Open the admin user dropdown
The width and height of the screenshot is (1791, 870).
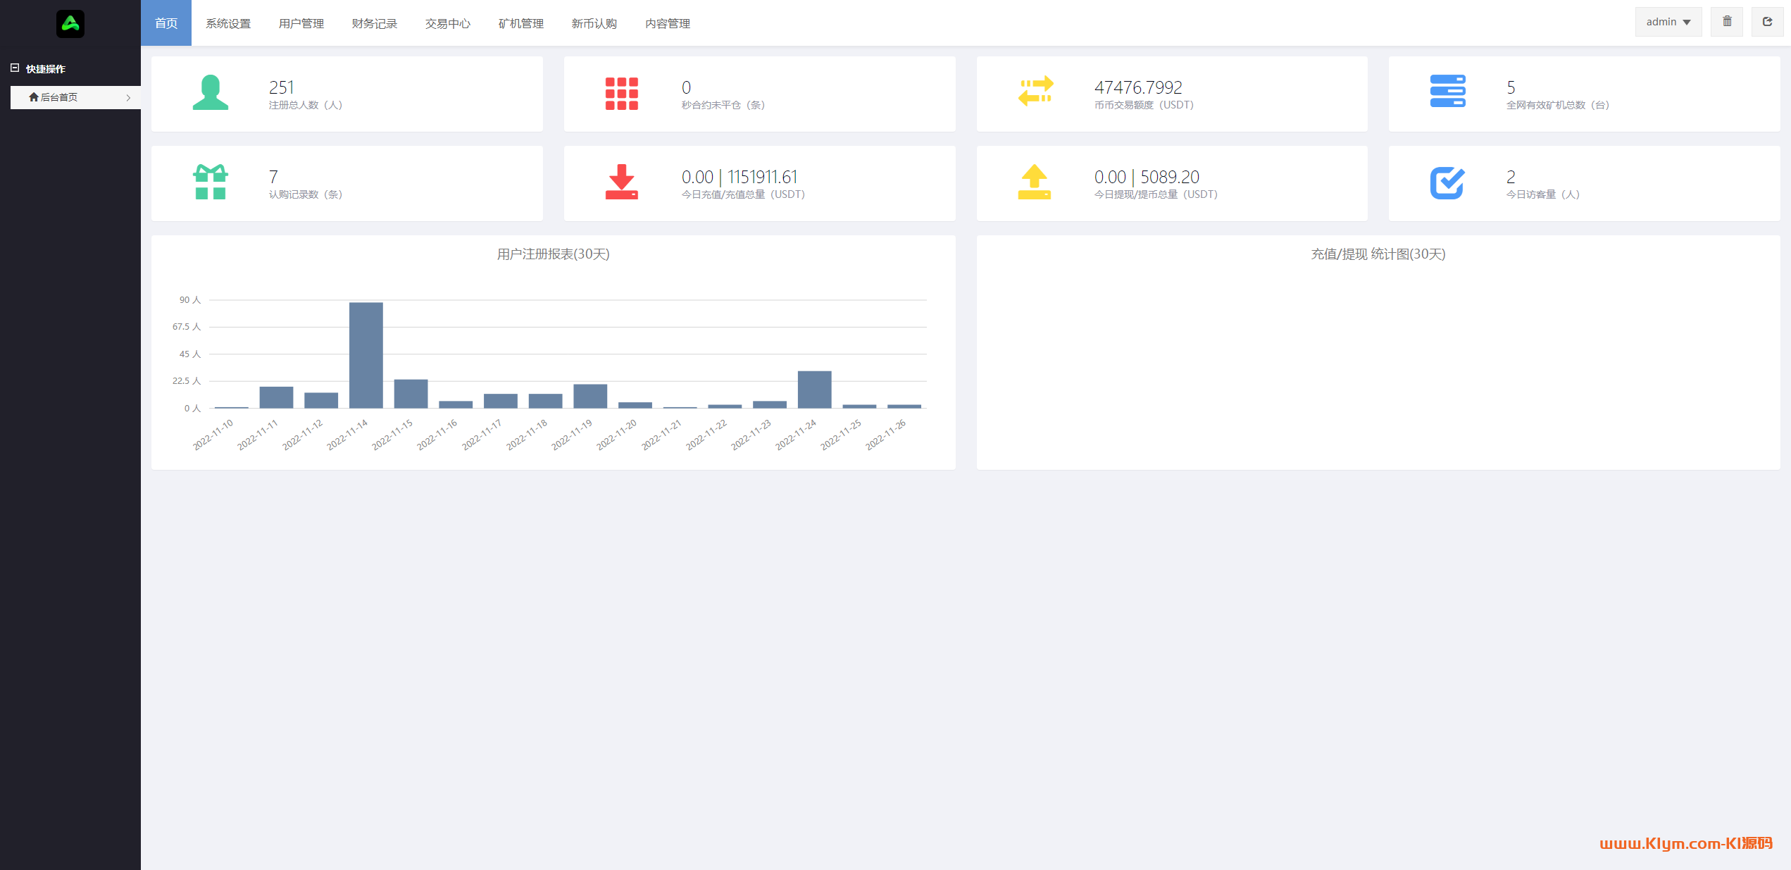point(1668,22)
